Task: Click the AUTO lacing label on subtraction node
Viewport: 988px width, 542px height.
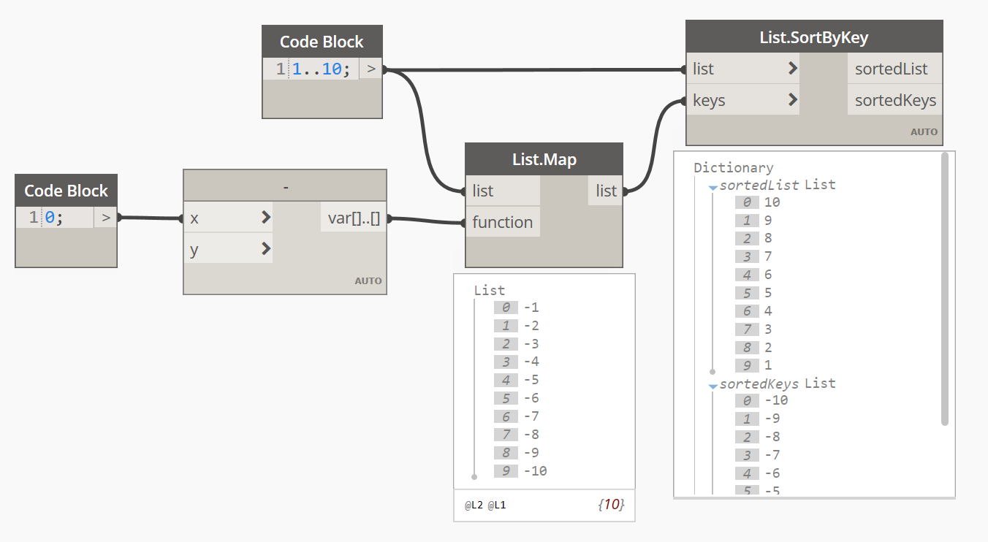Action: coord(368,281)
